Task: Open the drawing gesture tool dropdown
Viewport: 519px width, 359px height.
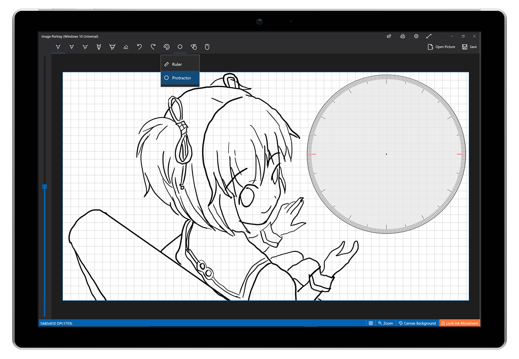Action: pyautogui.click(x=193, y=46)
